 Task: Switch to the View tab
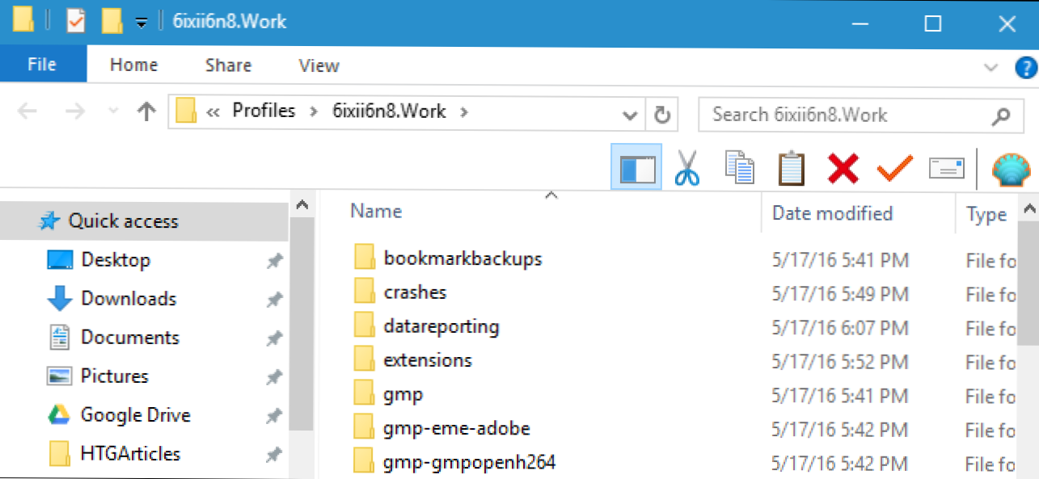pyautogui.click(x=319, y=65)
